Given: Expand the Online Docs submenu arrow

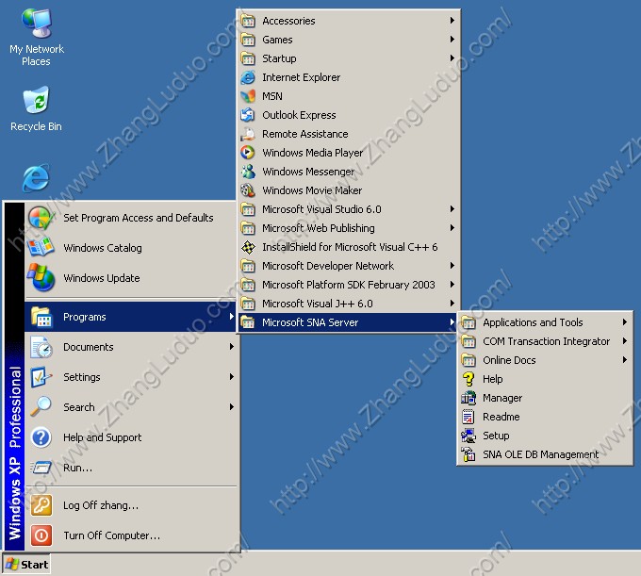Looking at the screenshot, I should tap(625, 360).
